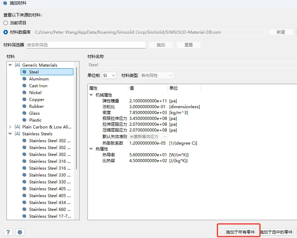297x238 pixels.
Task: Select the 材料数据库 radio button
Action: click(5, 32)
